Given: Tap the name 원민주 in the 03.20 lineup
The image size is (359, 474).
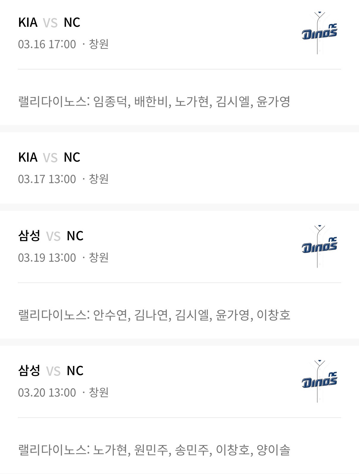Looking at the screenshot, I should click(x=151, y=450).
